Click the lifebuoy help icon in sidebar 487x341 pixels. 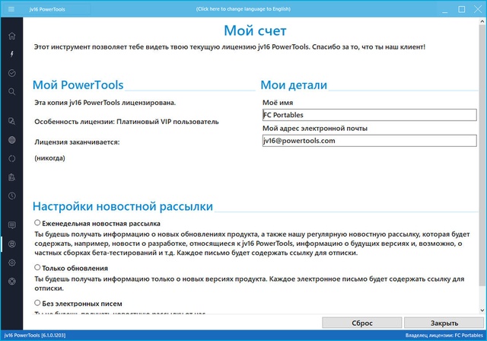(x=11, y=281)
